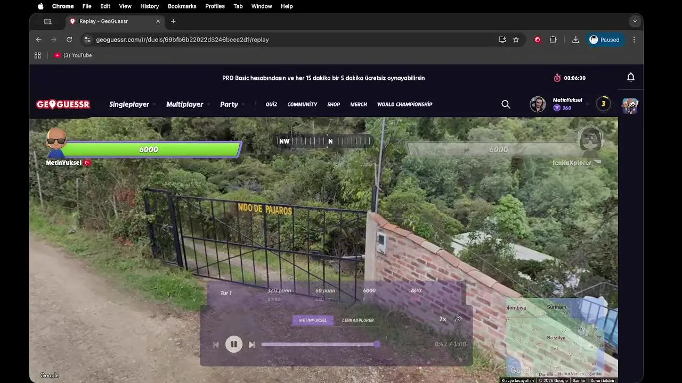Click the Google logo in street view
Image resolution: width=682 pixels, height=383 pixels.
tap(50, 376)
